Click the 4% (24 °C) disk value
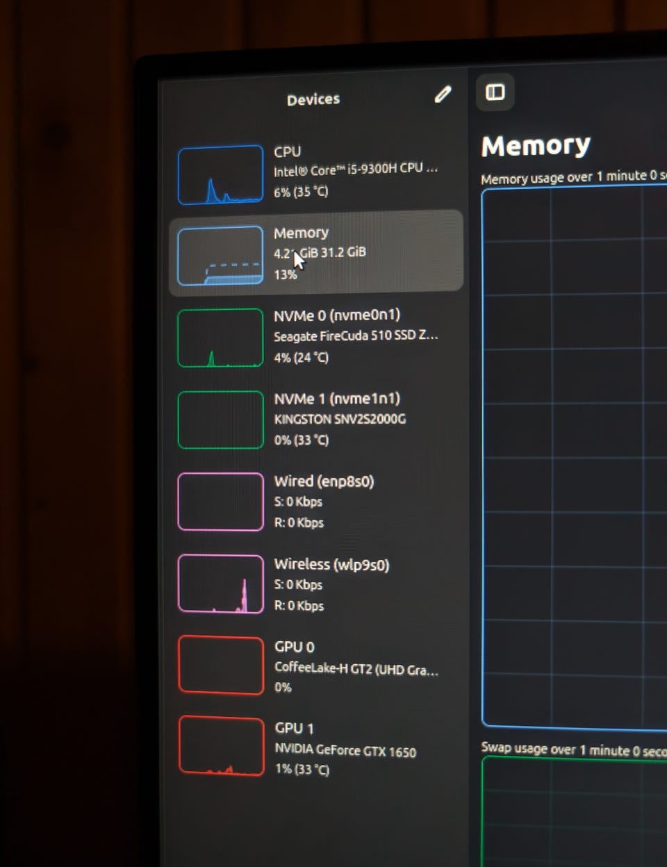The image size is (667, 867). tap(301, 358)
